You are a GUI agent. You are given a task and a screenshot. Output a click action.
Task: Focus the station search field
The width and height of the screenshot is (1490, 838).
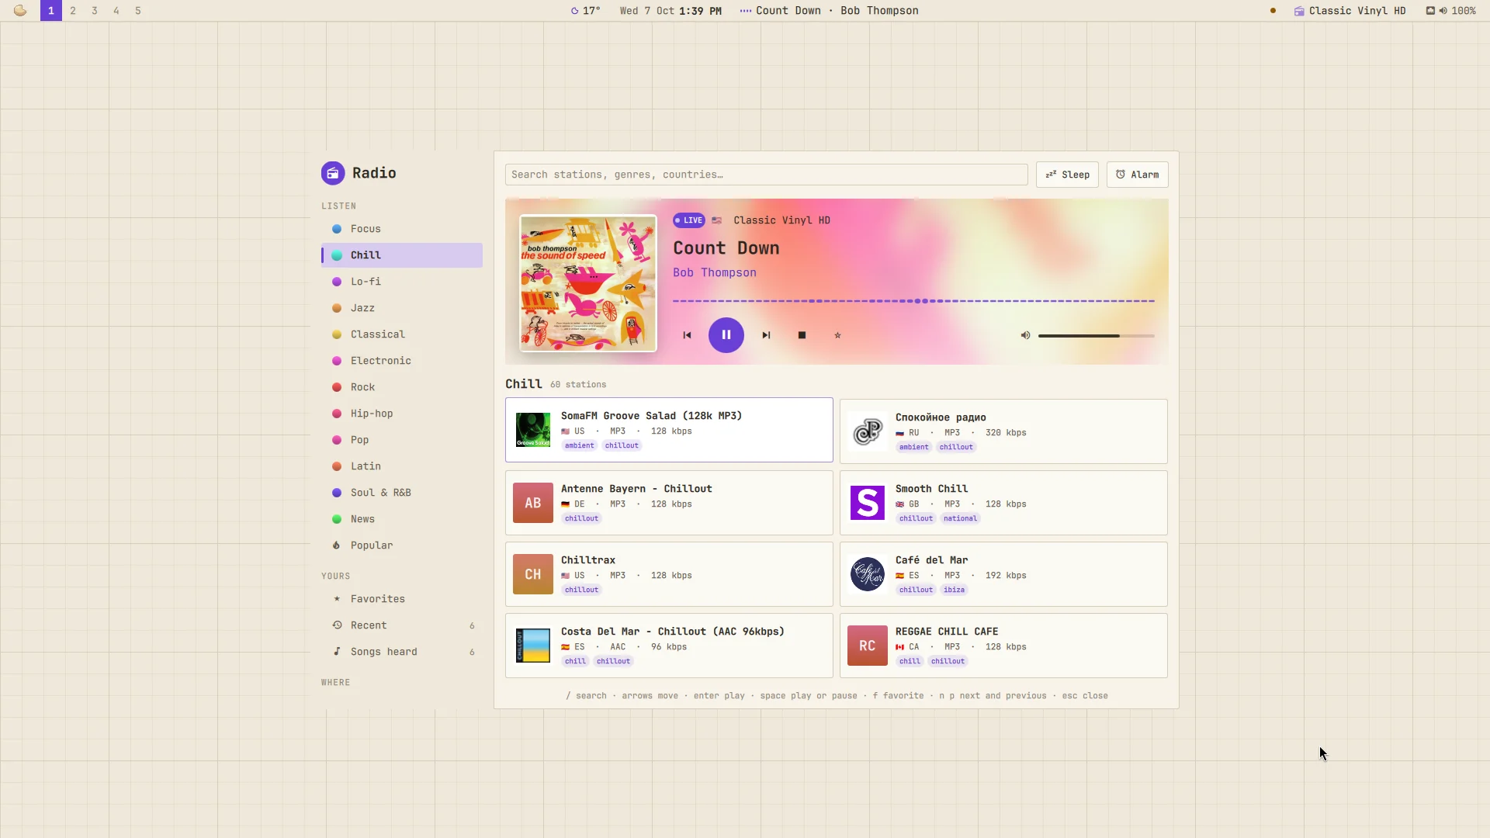pos(766,175)
